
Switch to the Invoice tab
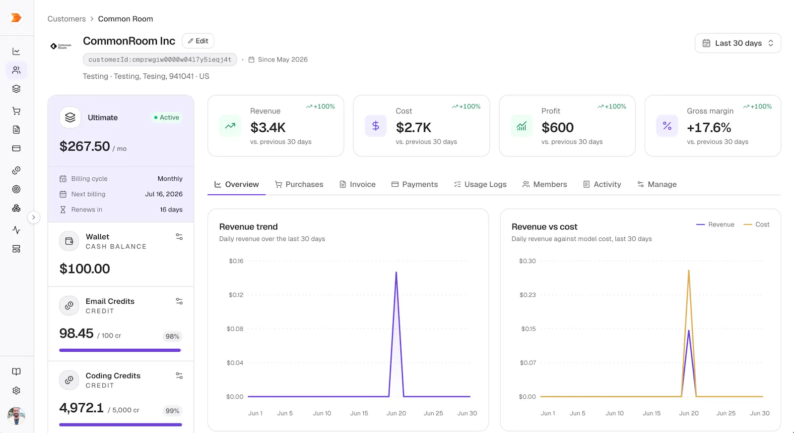coord(357,184)
